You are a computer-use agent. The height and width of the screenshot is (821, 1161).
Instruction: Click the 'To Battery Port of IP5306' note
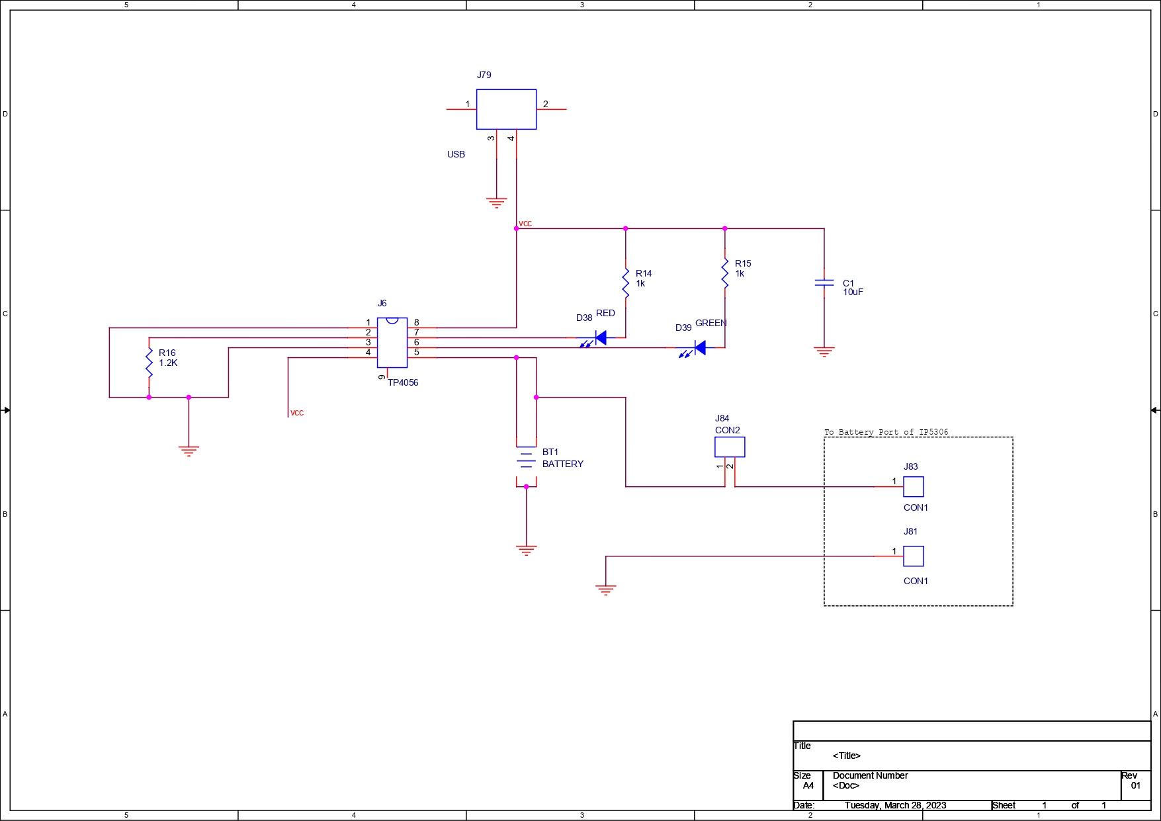click(886, 432)
